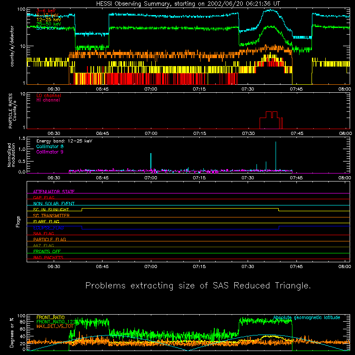Click the PARTICLE RATES axis label
This screenshot has width=355, height=355.
tap(12, 111)
